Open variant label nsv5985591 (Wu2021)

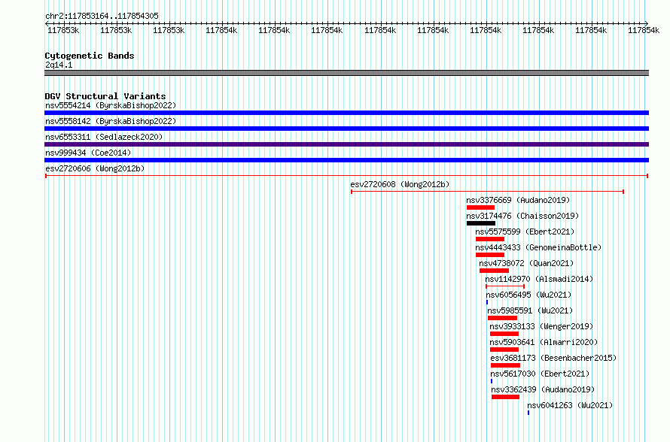pos(530,310)
